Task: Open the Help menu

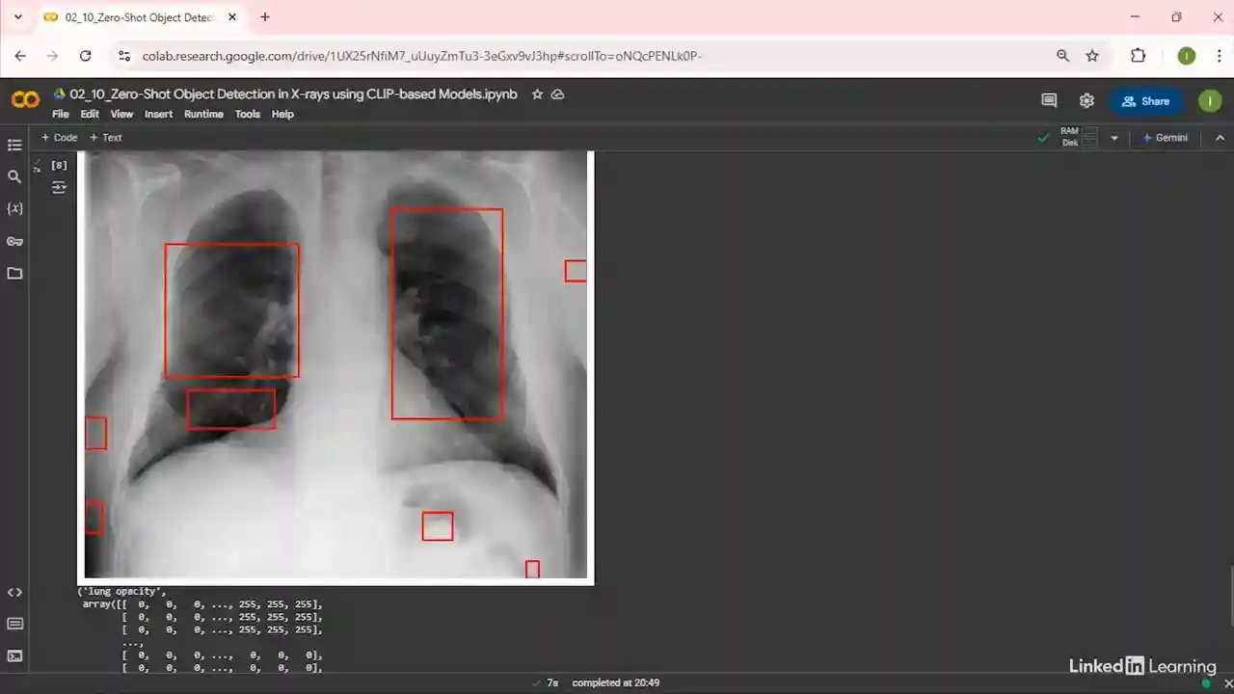Action: (282, 114)
